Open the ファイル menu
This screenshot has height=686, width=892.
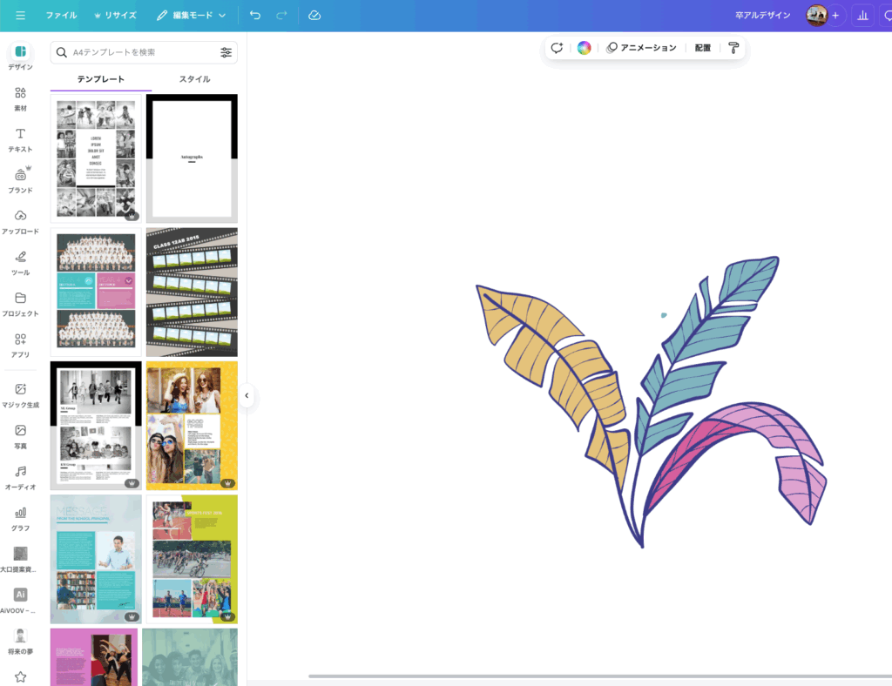tap(61, 16)
